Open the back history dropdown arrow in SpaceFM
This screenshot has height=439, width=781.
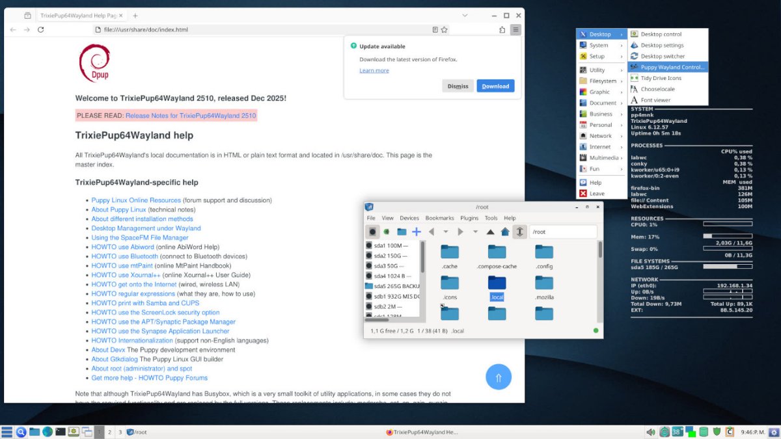[x=446, y=232]
